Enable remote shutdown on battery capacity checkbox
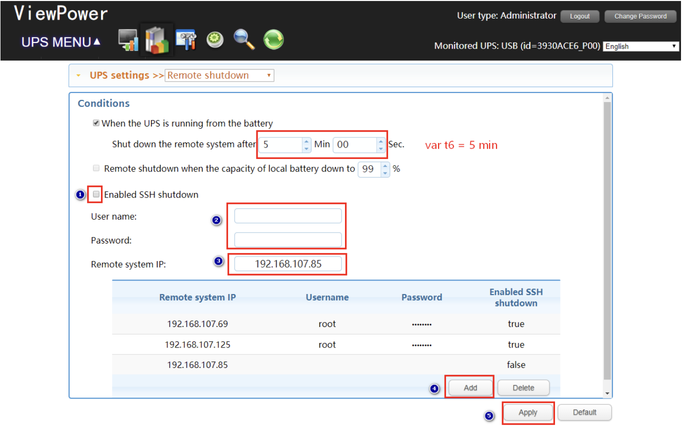This screenshot has width=684, height=434. pyautogui.click(x=96, y=168)
